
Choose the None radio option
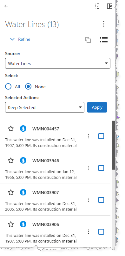[28, 86]
